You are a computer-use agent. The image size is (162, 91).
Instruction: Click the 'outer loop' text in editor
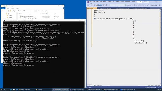[98, 10]
